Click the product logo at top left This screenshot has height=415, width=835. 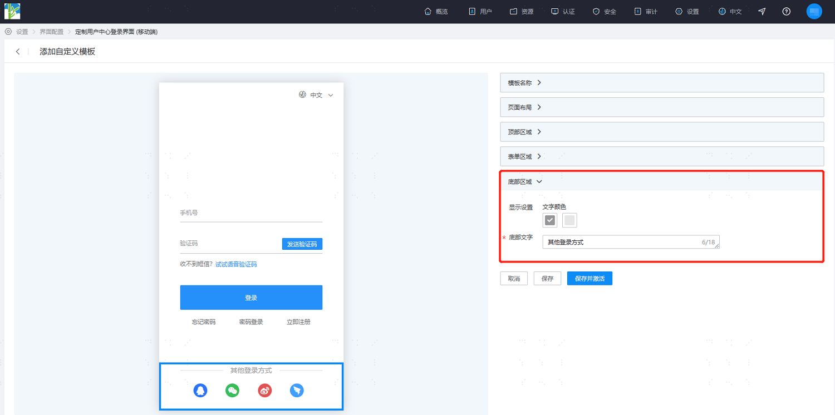(x=12, y=11)
